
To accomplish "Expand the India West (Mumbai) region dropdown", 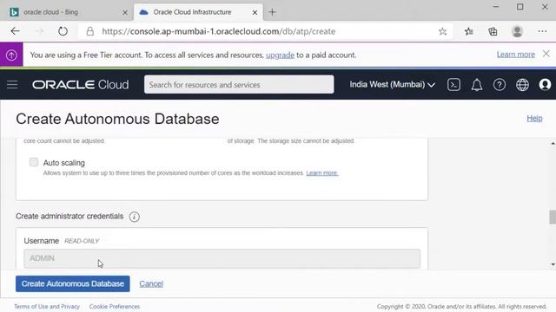I will coord(392,85).
